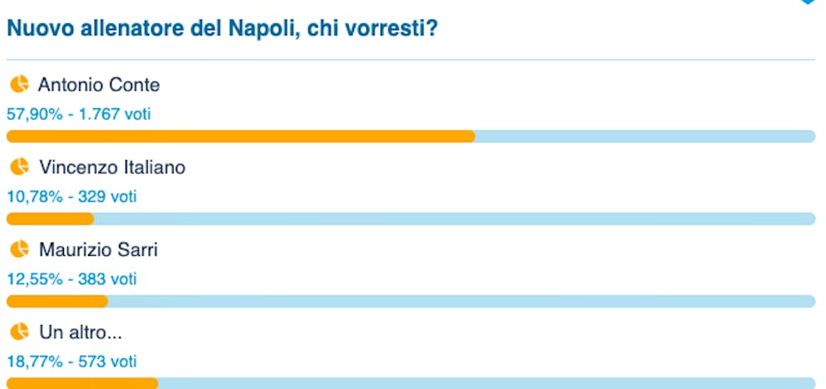Click the light-blue unfilled part of Italiano's bar
The width and height of the screenshot is (826, 389).
(454, 219)
